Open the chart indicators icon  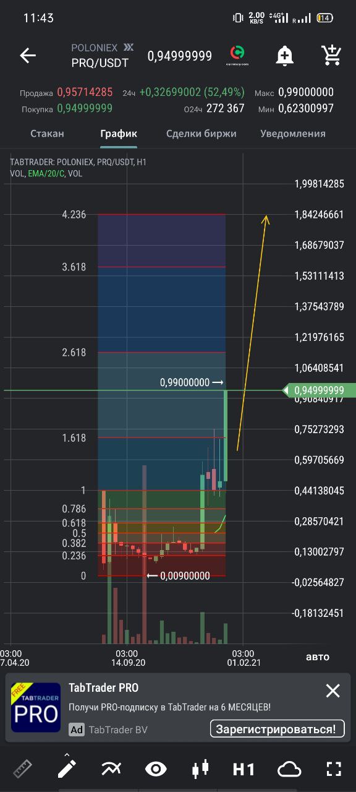[x=111, y=769]
